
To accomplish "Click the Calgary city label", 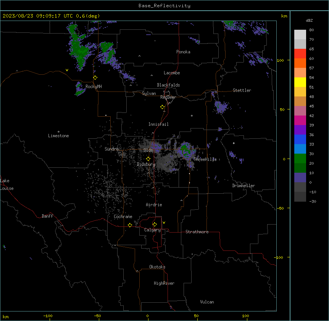I will pyautogui.click(x=152, y=230).
